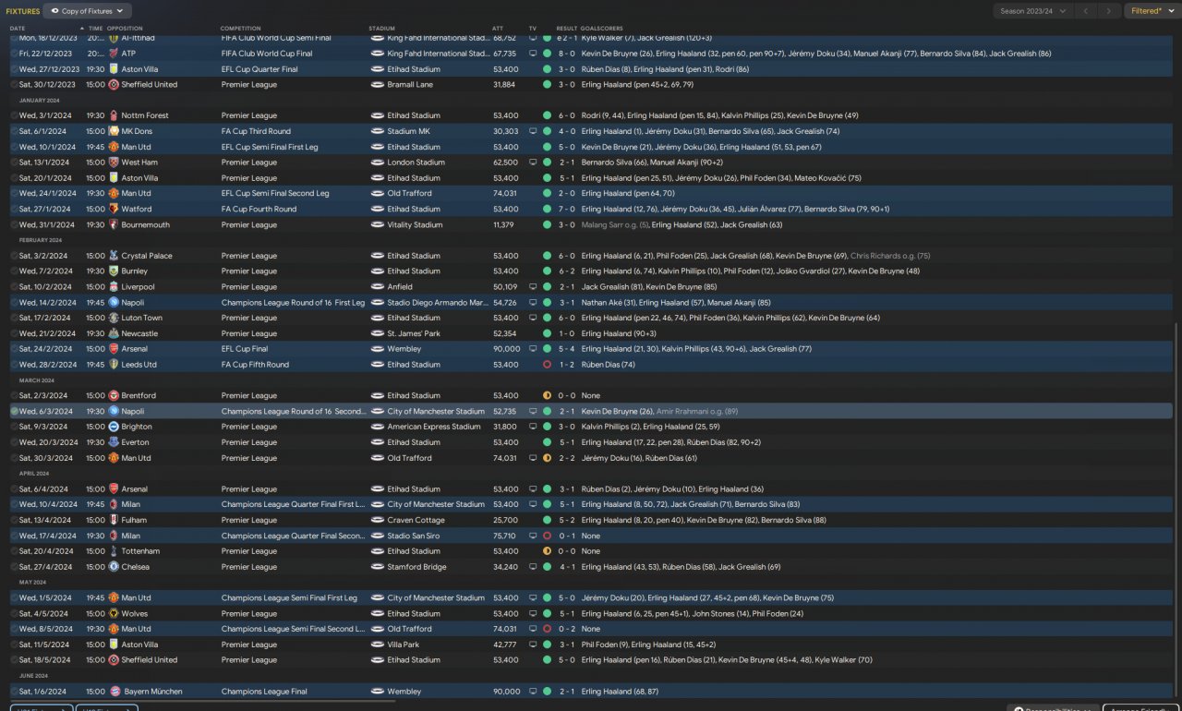The height and width of the screenshot is (711, 1182).
Task: Sort by the Att column header
Action: pos(498,29)
